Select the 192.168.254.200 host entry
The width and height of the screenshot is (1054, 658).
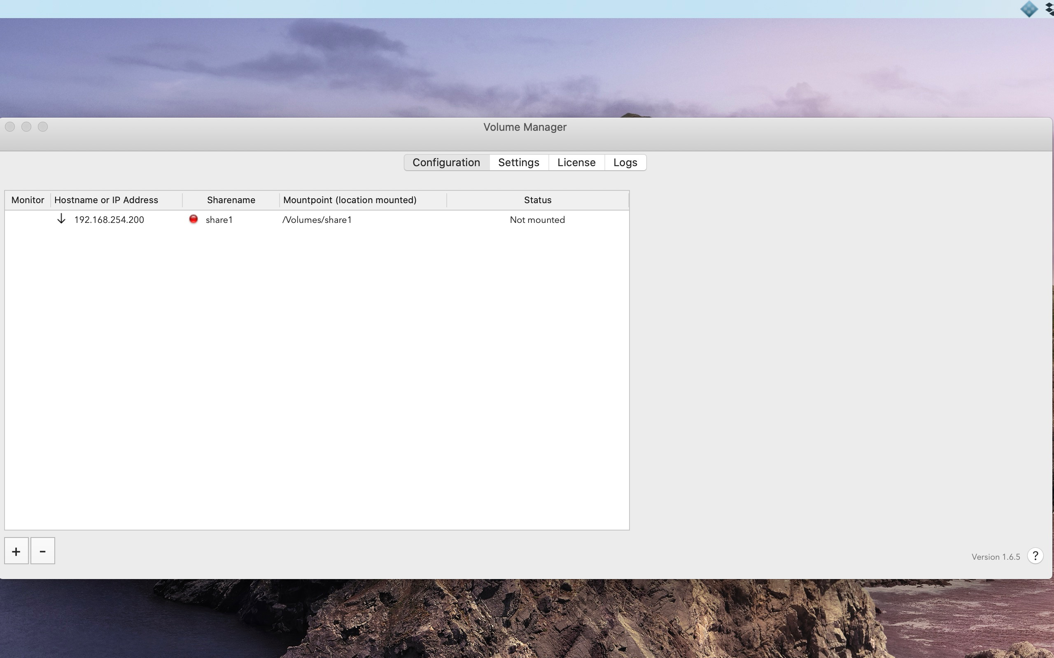point(109,220)
